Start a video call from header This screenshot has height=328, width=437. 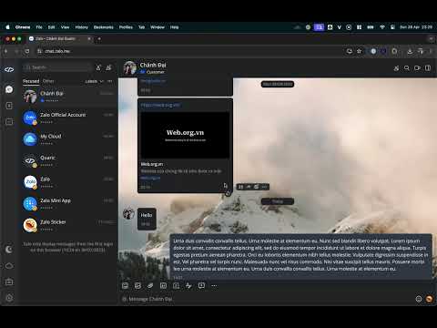(x=417, y=68)
